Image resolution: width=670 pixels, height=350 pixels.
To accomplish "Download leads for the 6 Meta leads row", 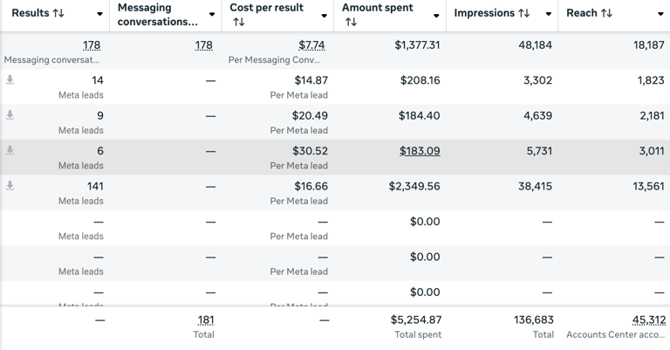I will click(10, 150).
